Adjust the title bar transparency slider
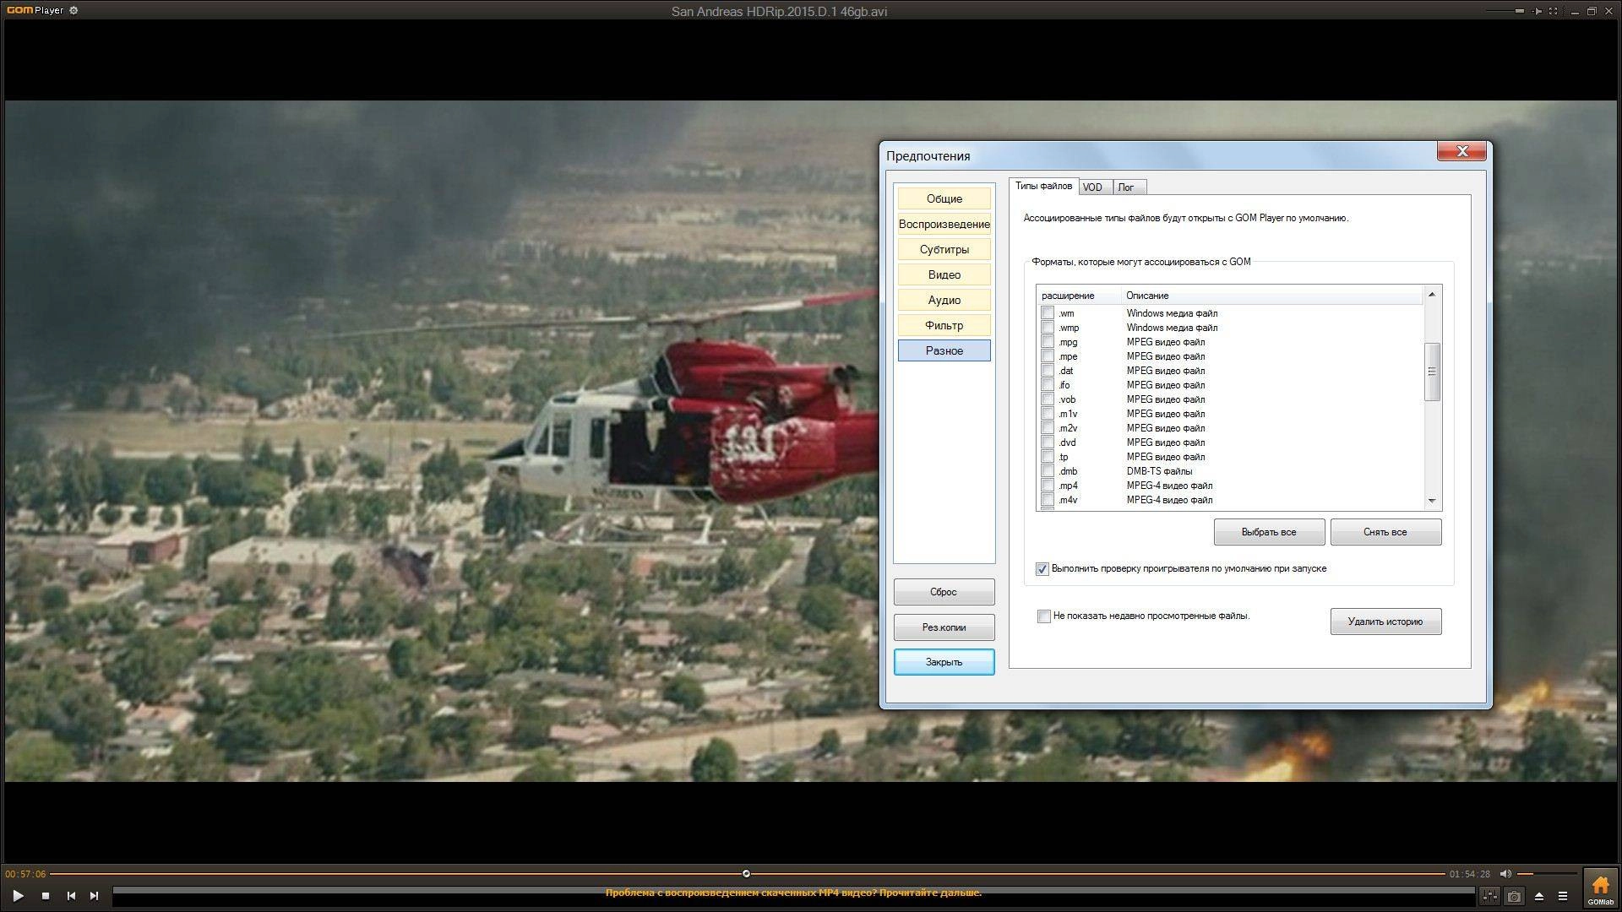 point(1518,11)
